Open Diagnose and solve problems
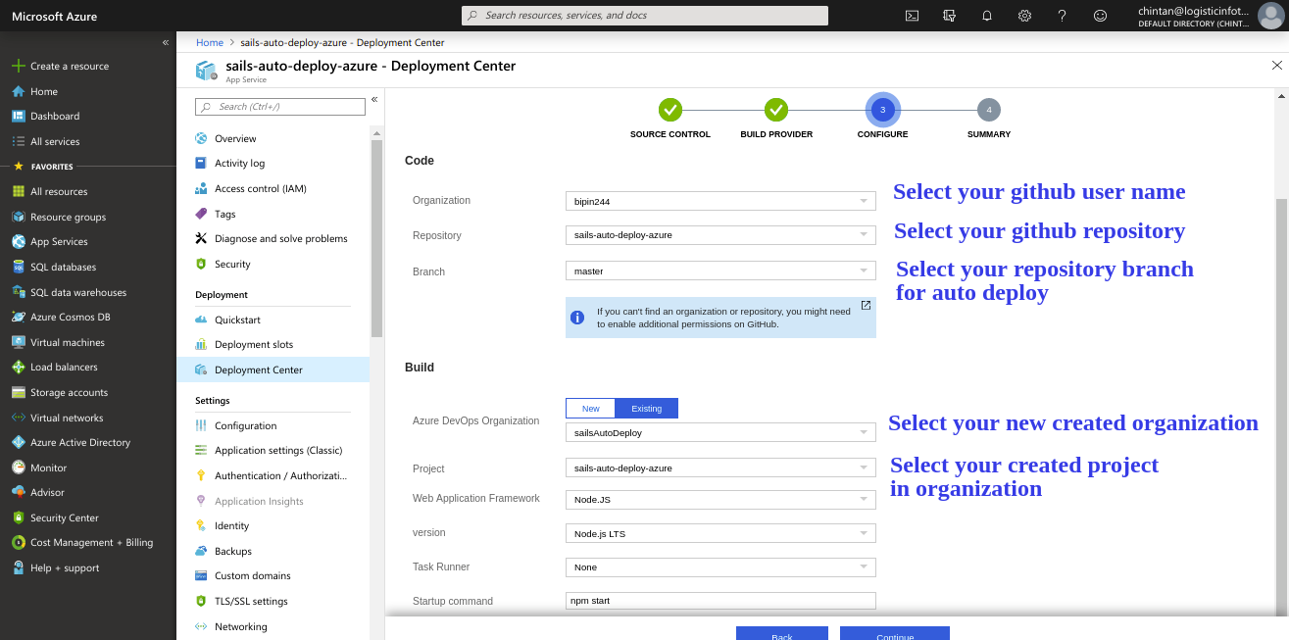1289x640 pixels. click(280, 238)
